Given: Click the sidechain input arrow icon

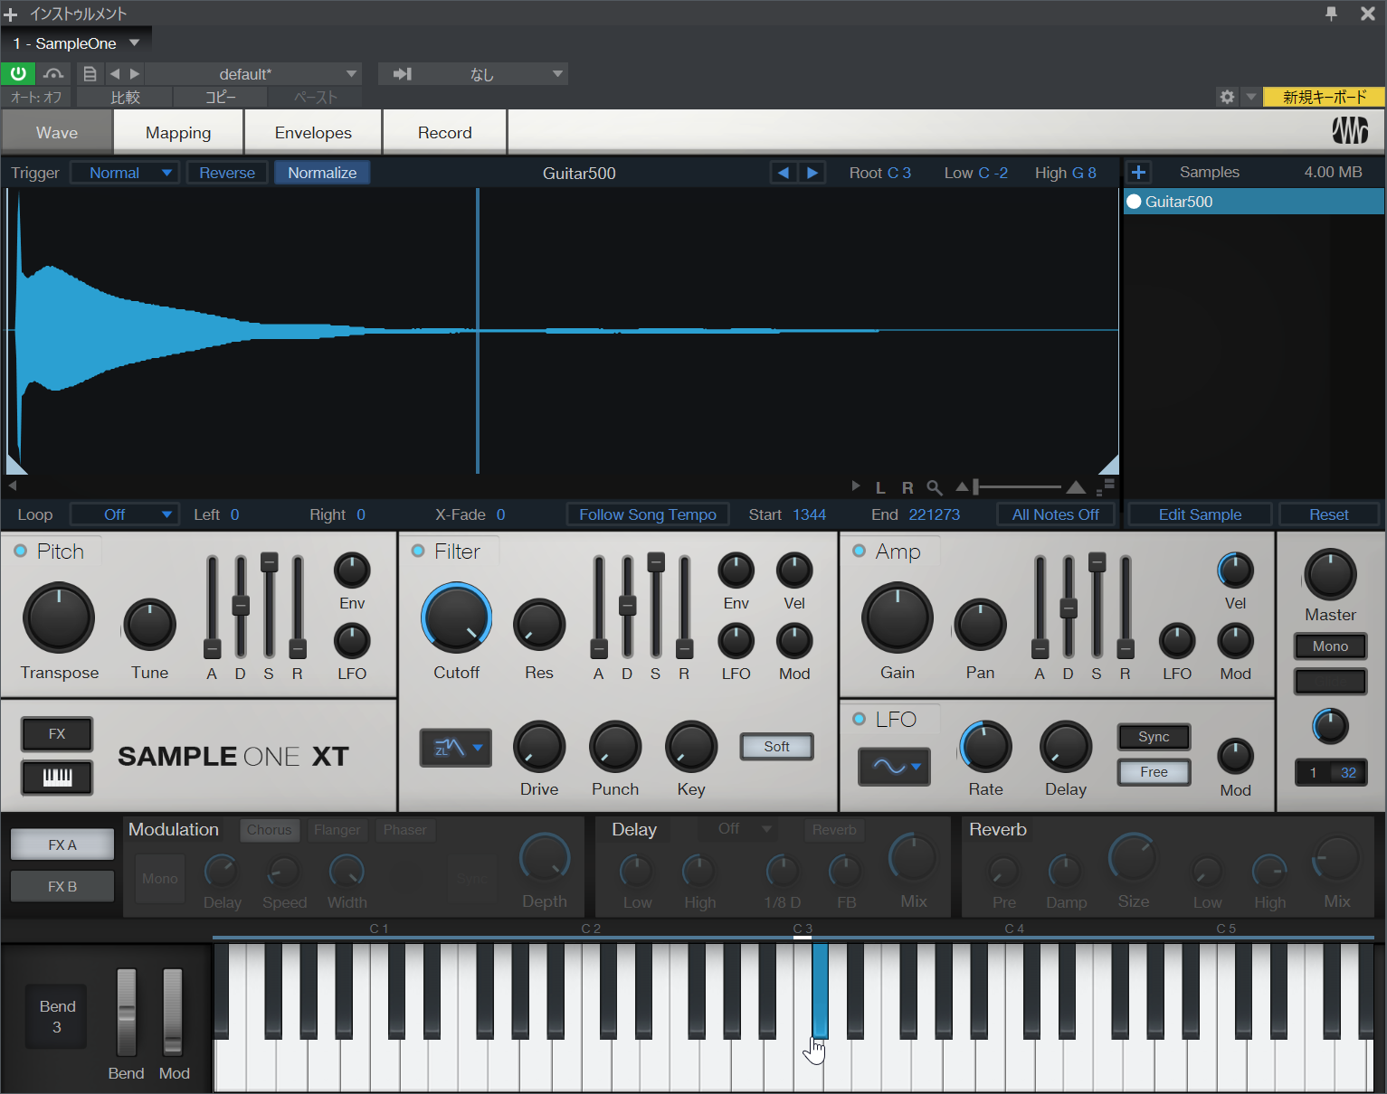Looking at the screenshot, I should point(403,73).
